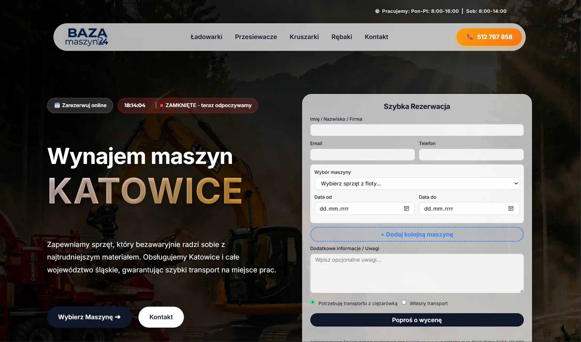Viewport: 581px width, 342px height.
Task: Click Sob: 8:00-14:00 text
Action: coord(486,11)
